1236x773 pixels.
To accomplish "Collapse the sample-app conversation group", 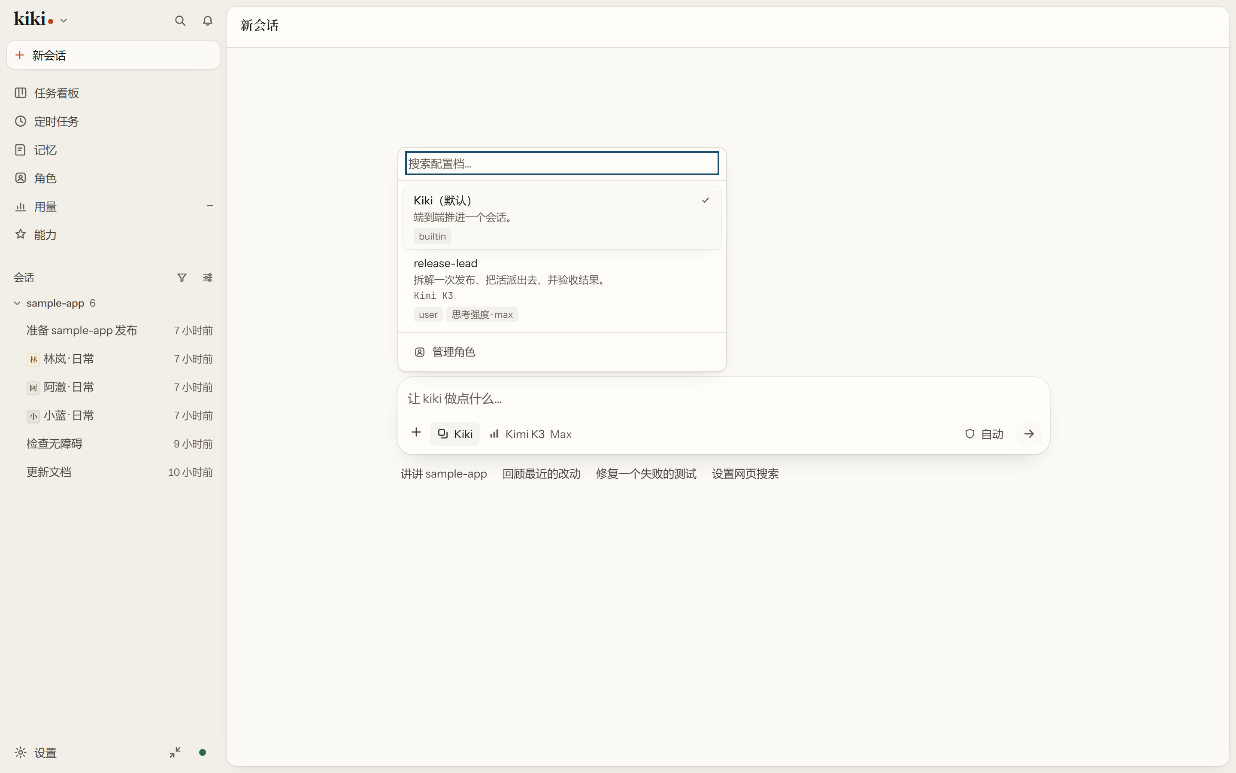I will click(x=17, y=303).
